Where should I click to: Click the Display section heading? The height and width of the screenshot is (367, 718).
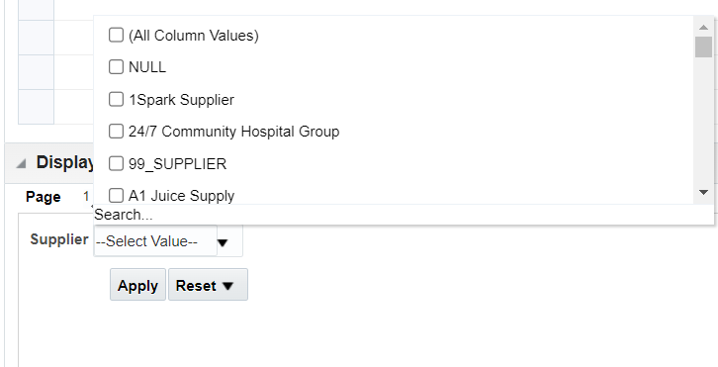pyautogui.click(x=65, y=162)
